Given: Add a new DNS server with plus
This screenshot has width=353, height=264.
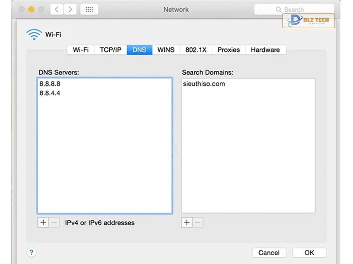Looking at the screenshot, I should pyautogui.click(x=43, y=222).
